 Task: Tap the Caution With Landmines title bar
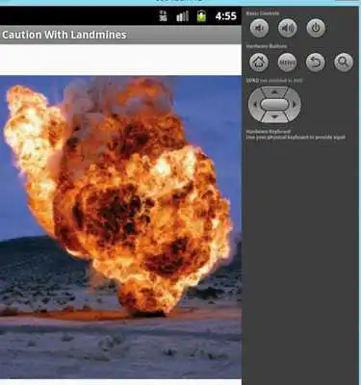click(120, 35)
